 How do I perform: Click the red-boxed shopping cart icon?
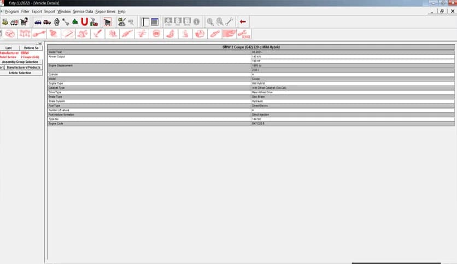point(108,22)
